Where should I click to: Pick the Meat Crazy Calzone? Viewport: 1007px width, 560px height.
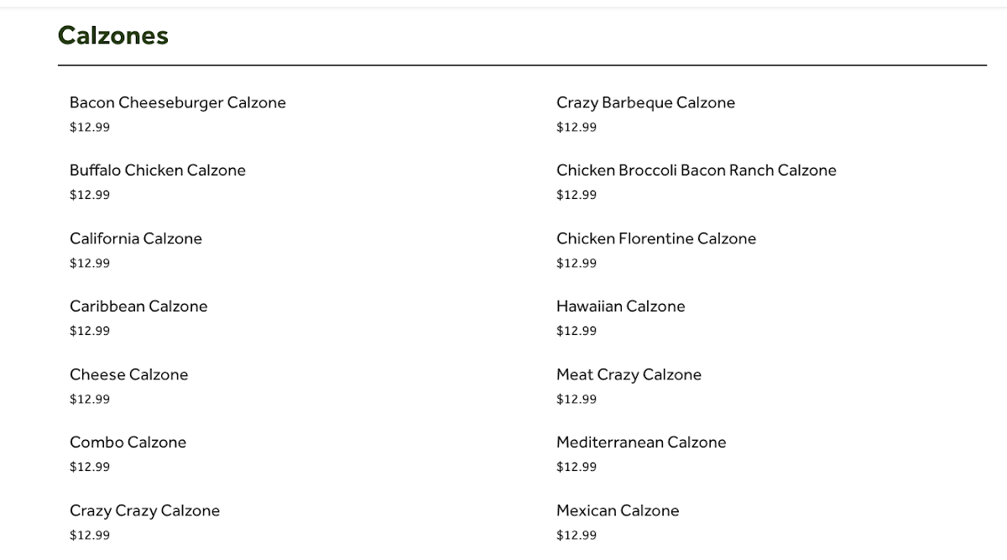pos(629,374)
